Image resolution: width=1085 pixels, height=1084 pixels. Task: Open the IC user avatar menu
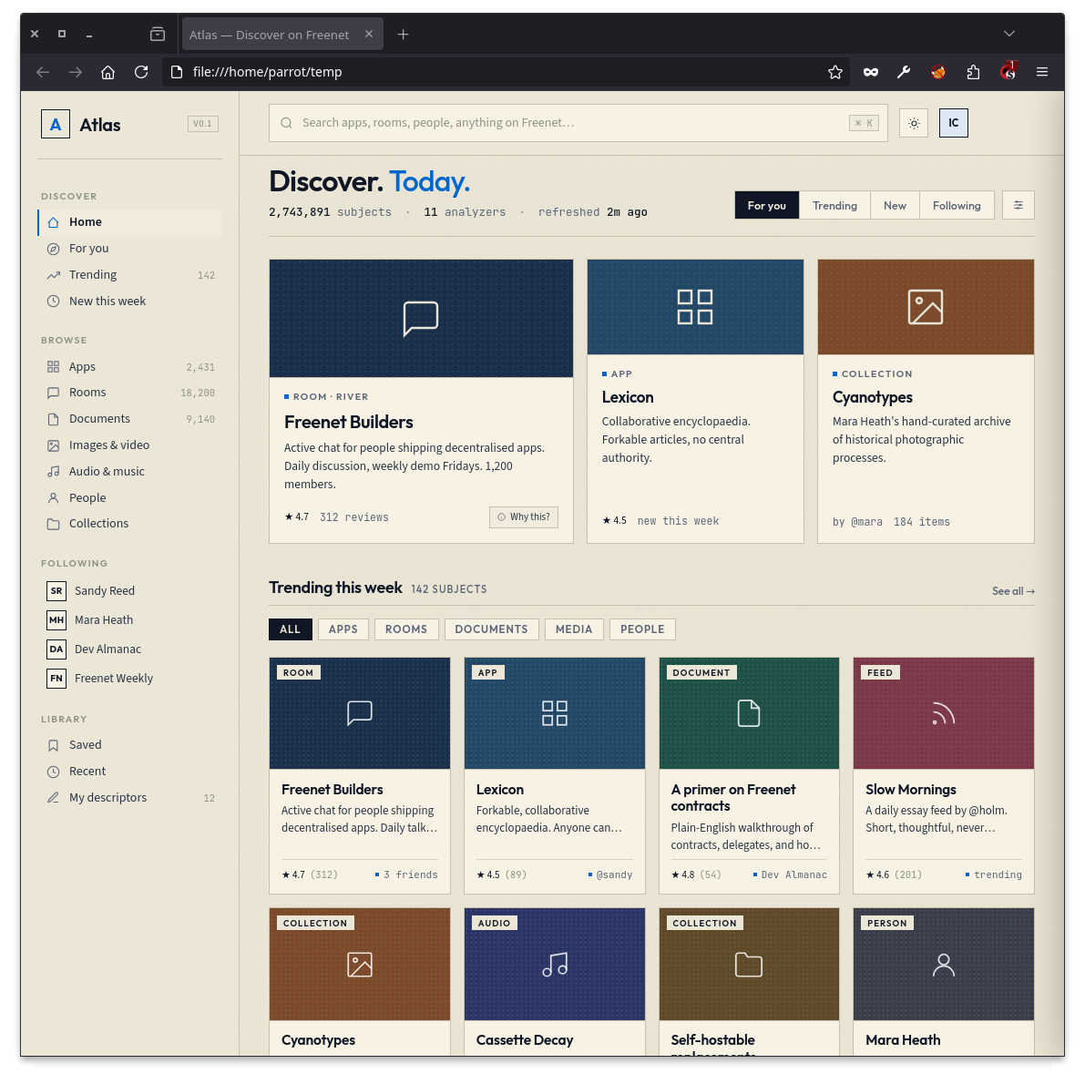[953, 123]
